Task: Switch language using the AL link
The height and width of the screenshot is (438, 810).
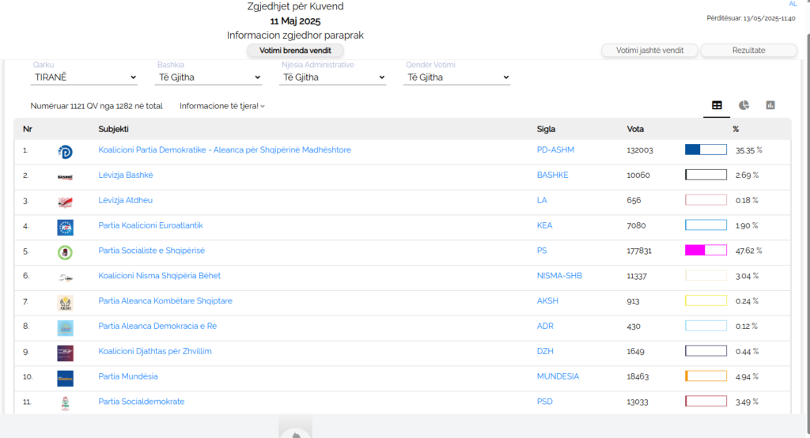Action: (793, 4)
